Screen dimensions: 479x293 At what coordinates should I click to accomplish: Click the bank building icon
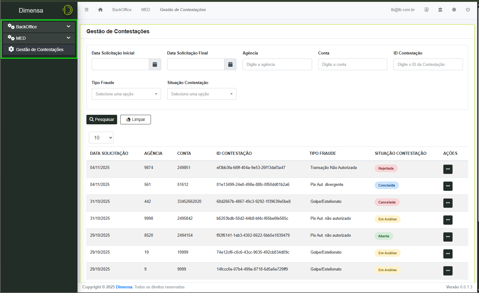[x=440, y=10]
